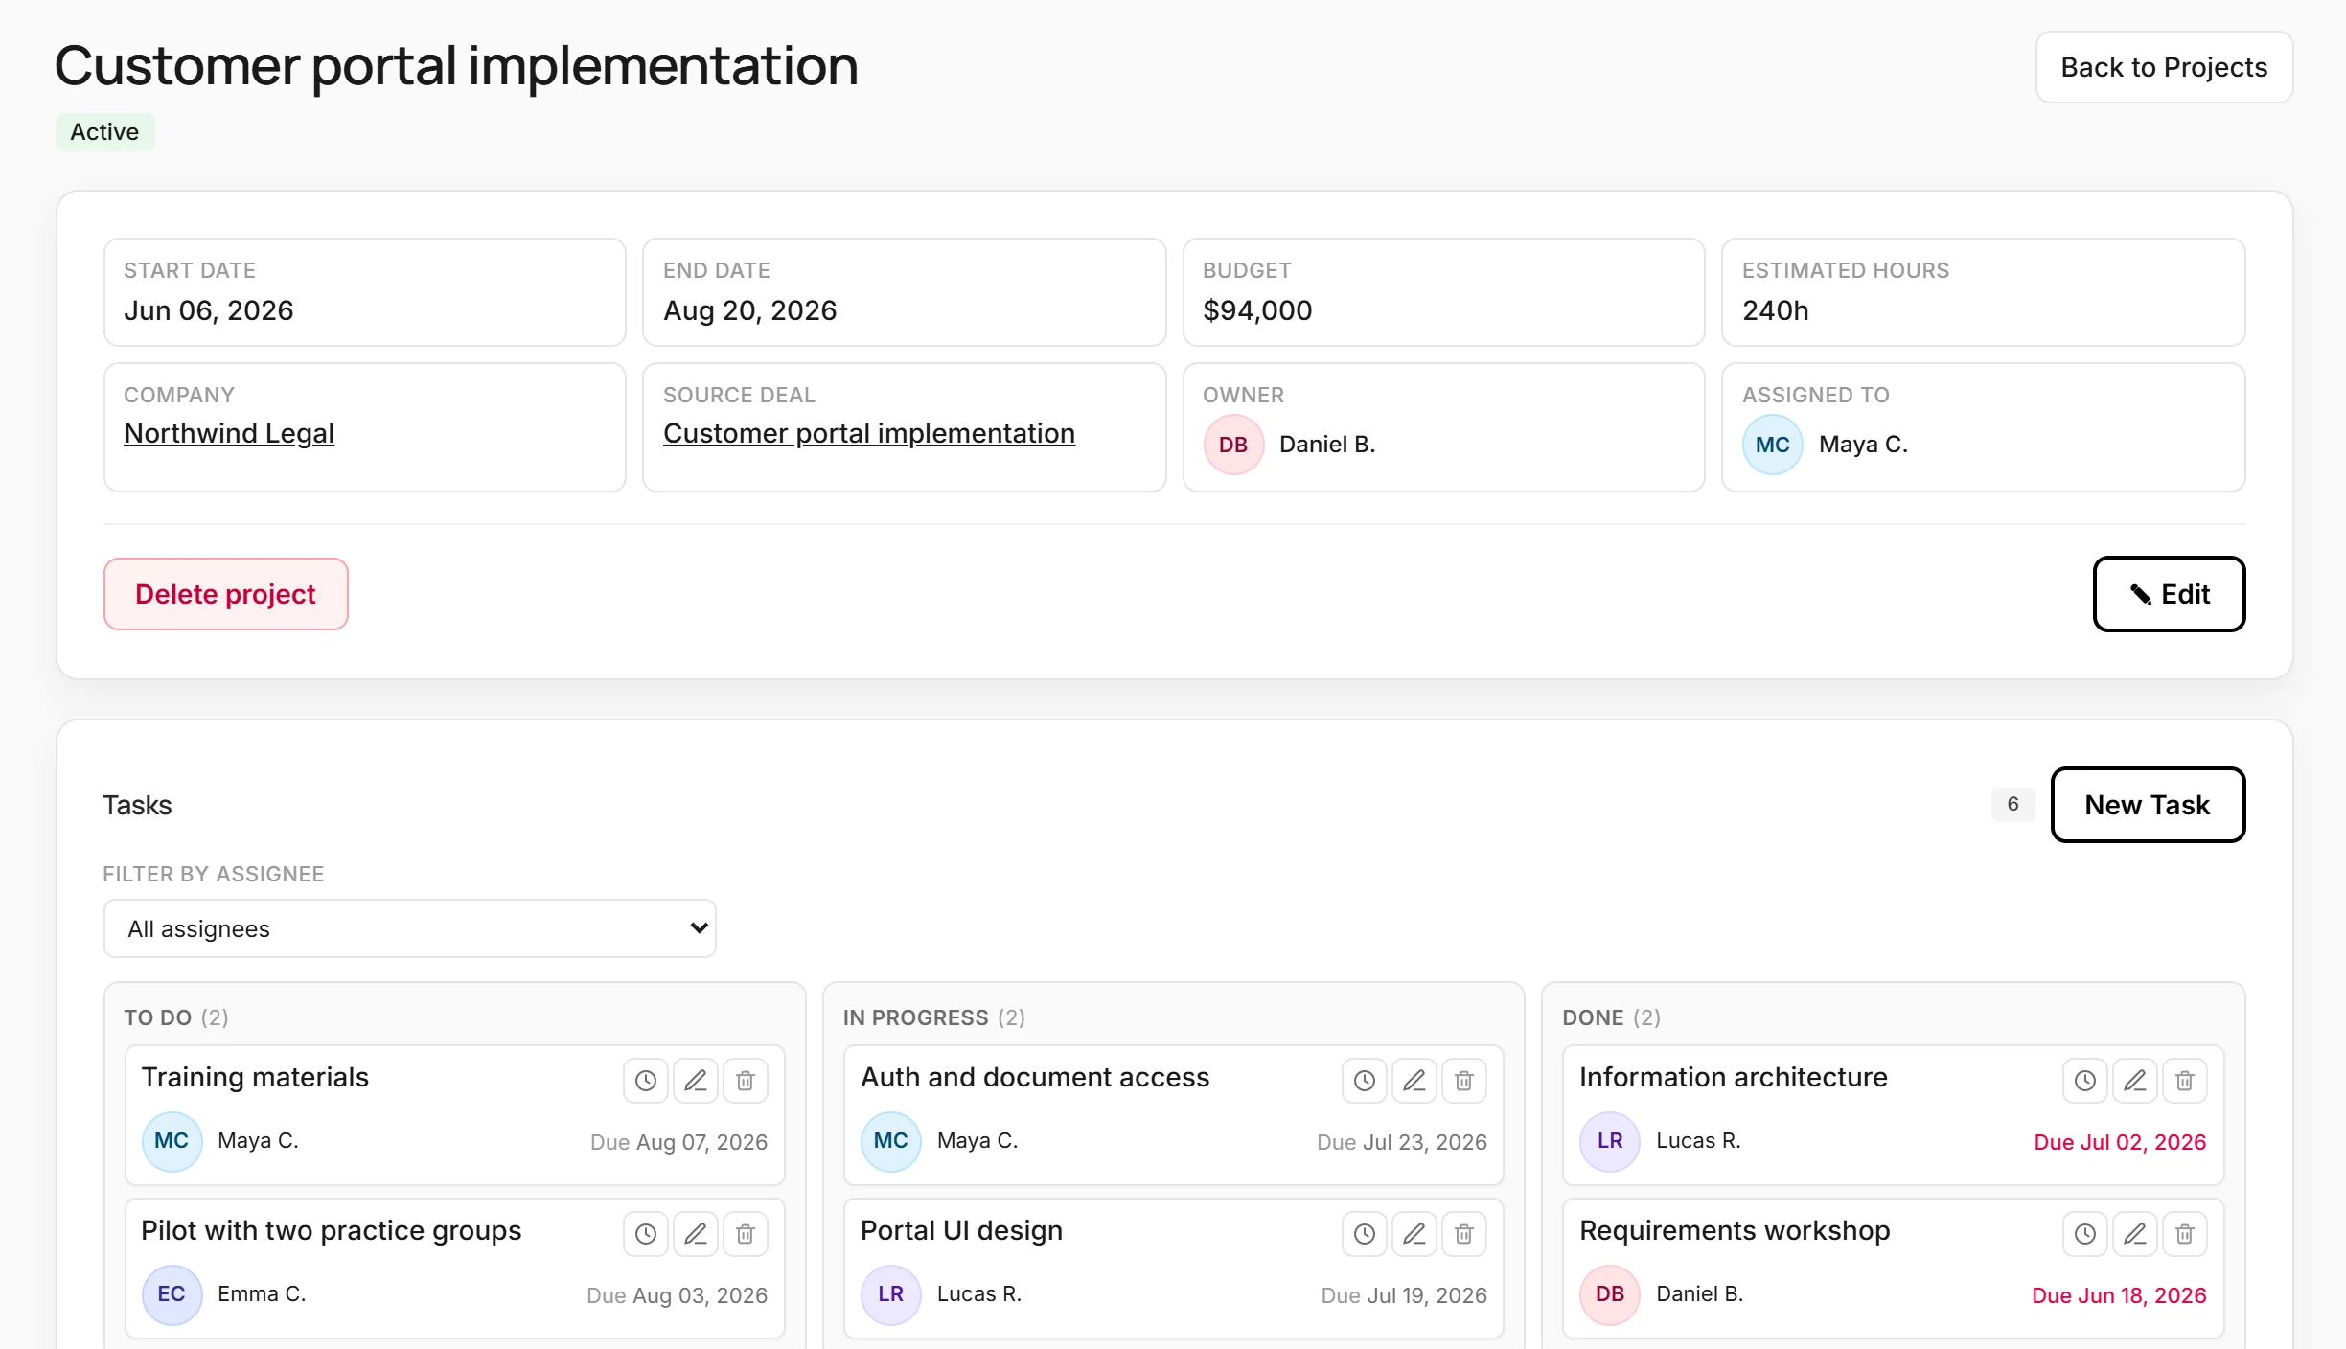Log time on Training materials task
This screenshot has width=2346, height=1349.
tap(646, 1081)
